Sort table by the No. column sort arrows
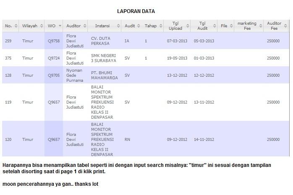Image resolution: width=293 pixels, height=195 pixels. pyautogui.click(x=16, y=26)
